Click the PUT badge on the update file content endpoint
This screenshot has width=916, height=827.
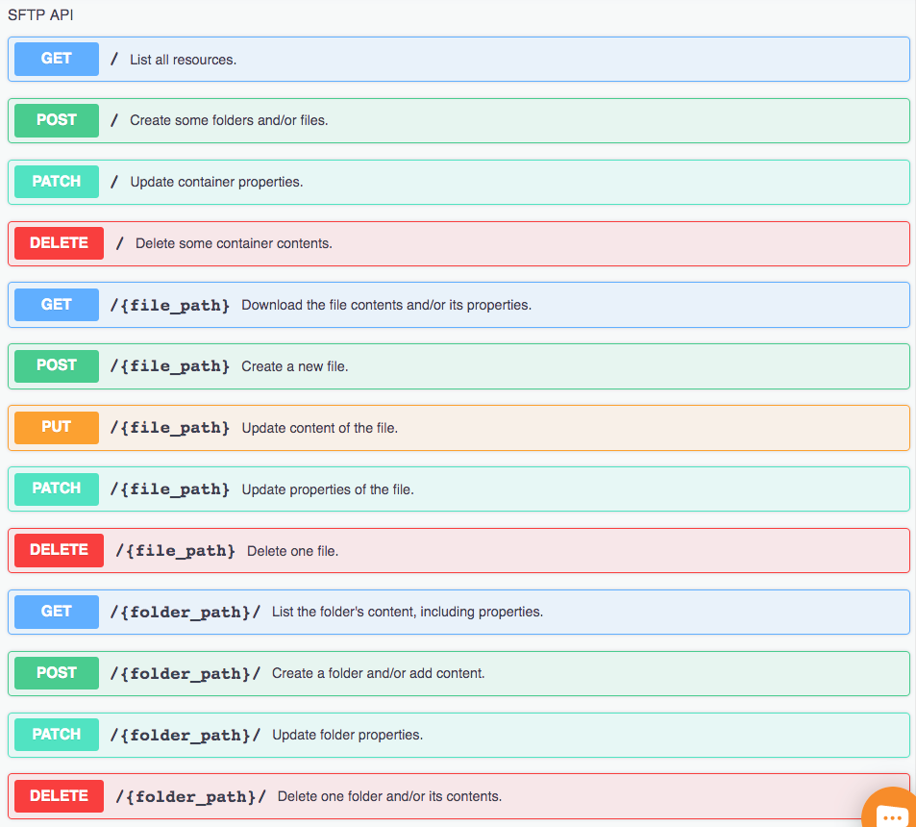click(55, 427)
